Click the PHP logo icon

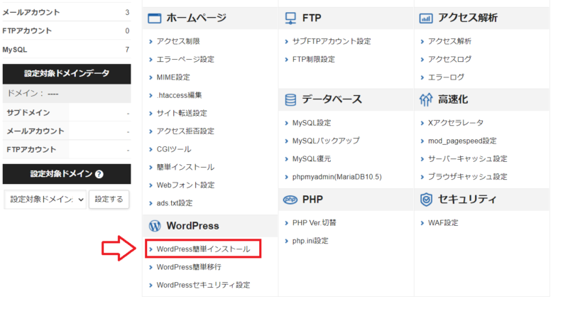pos(290,200)
